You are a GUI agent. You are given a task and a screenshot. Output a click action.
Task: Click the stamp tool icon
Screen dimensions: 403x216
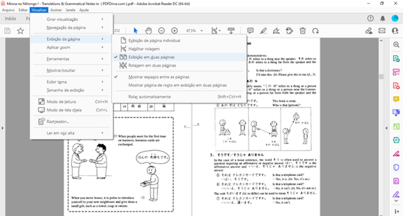coord(289,31)
